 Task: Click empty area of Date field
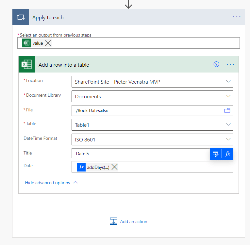coord(175,167)
